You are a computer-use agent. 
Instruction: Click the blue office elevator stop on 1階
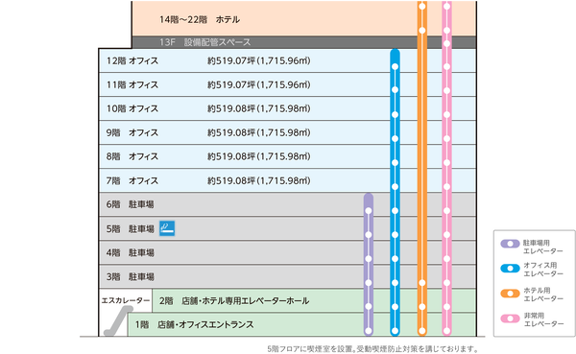click(x=395, y=331)
